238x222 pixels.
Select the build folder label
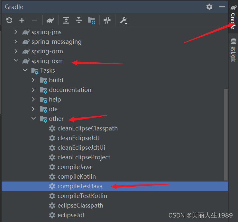pyautogui.click(x=56, y=80)
